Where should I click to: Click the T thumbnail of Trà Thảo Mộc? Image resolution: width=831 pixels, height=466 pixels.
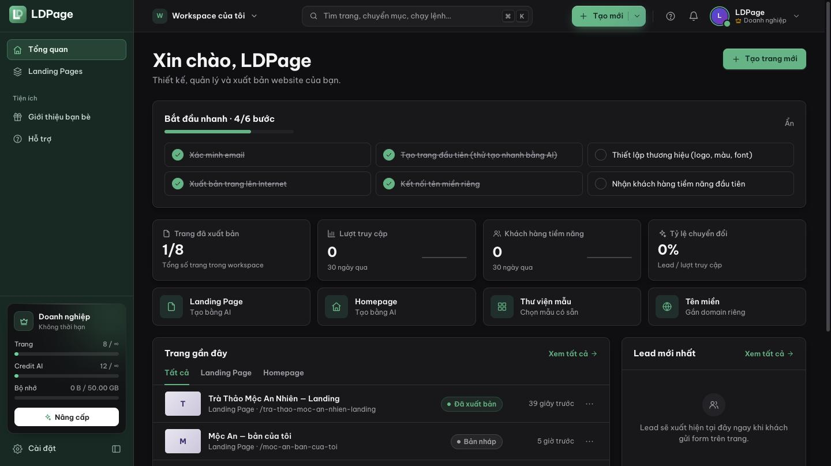[x=183, y=404]
